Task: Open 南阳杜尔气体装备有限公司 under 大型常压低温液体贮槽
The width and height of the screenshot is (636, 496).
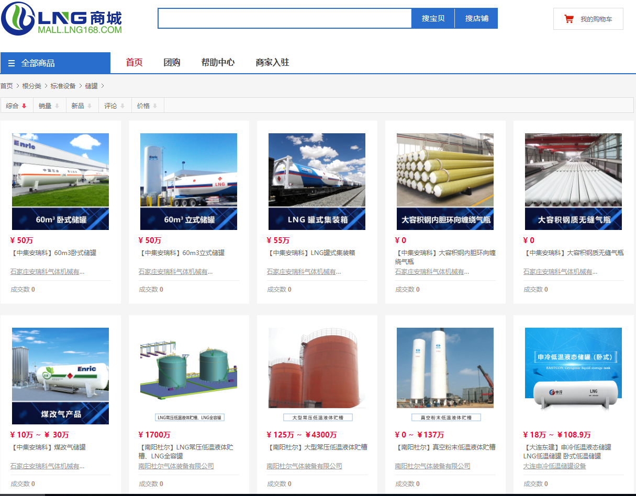Action: (305, 466)
